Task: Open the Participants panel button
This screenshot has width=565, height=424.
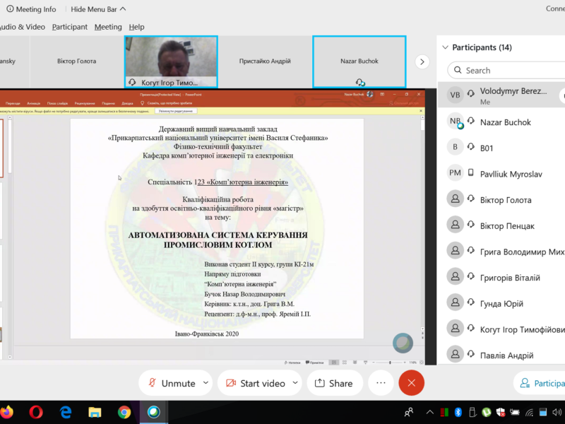Action: pos(540,383)
